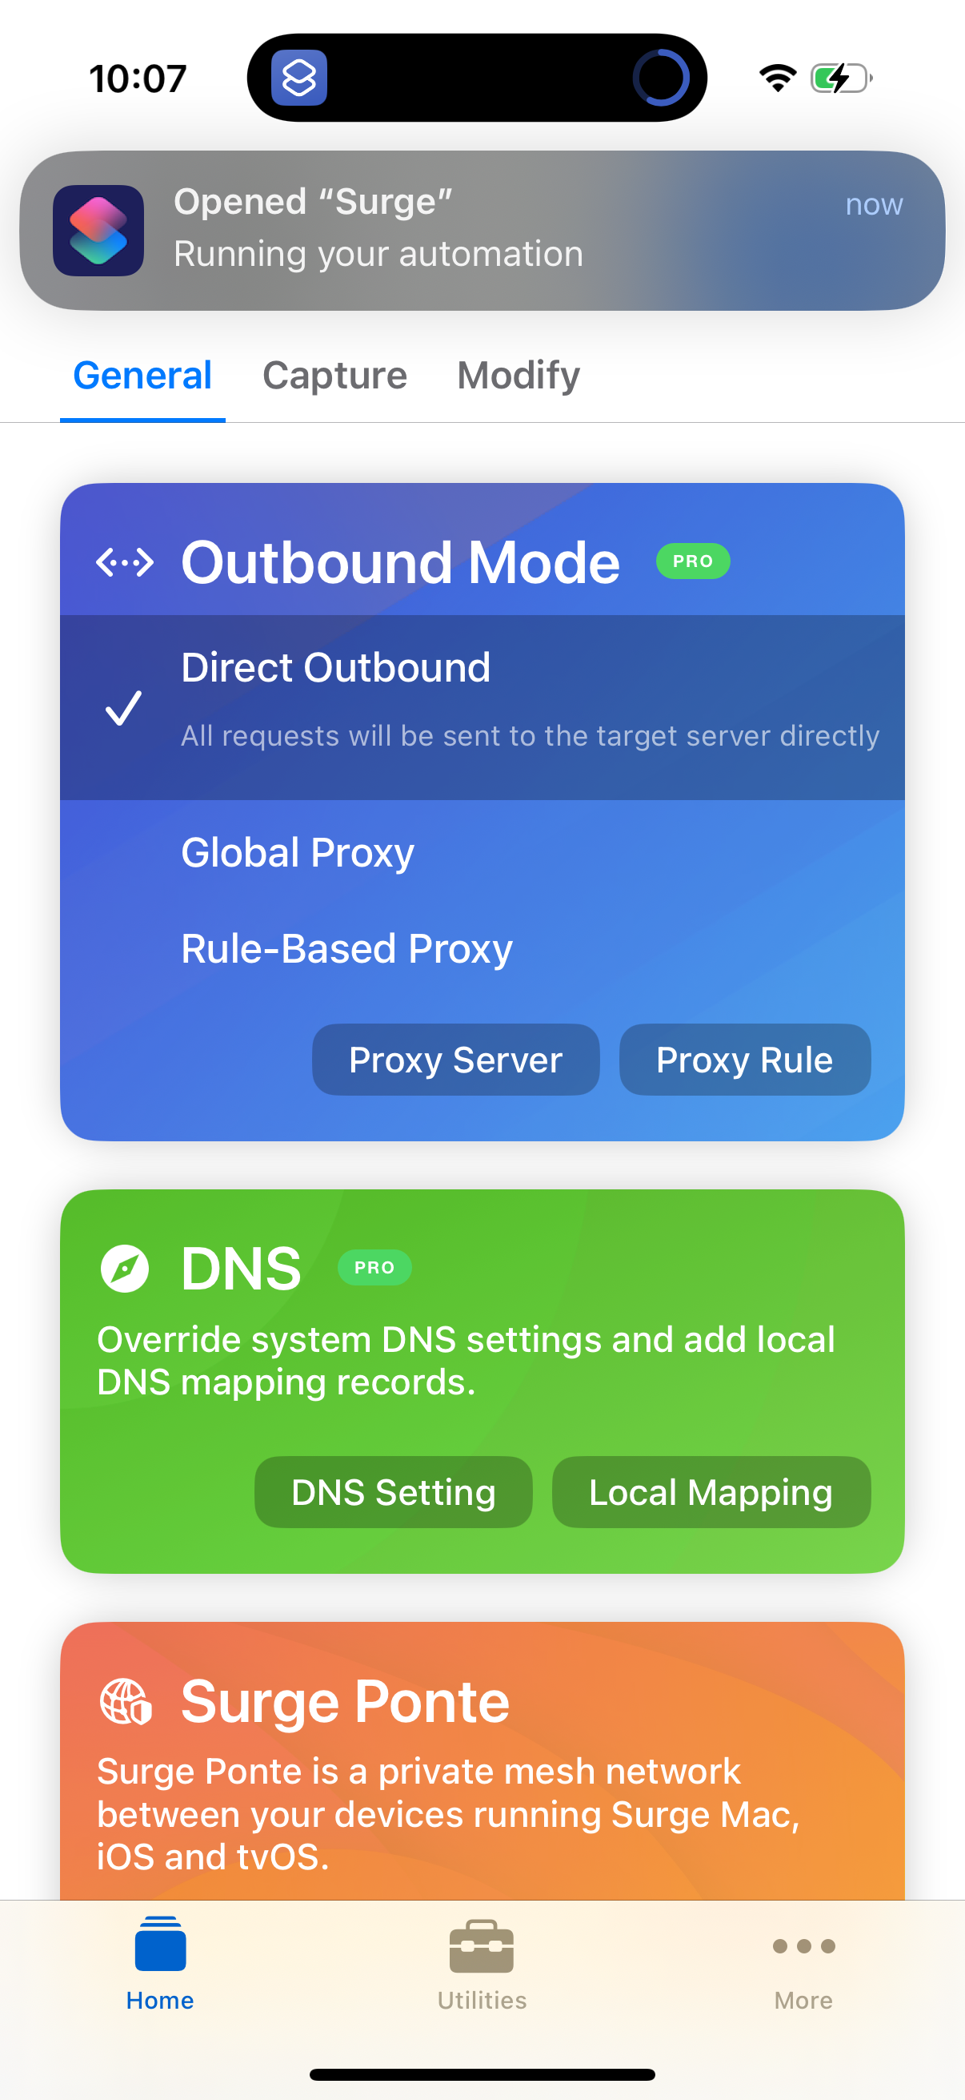Tap the "Override system DNS settings" description

click(466, 1361)
